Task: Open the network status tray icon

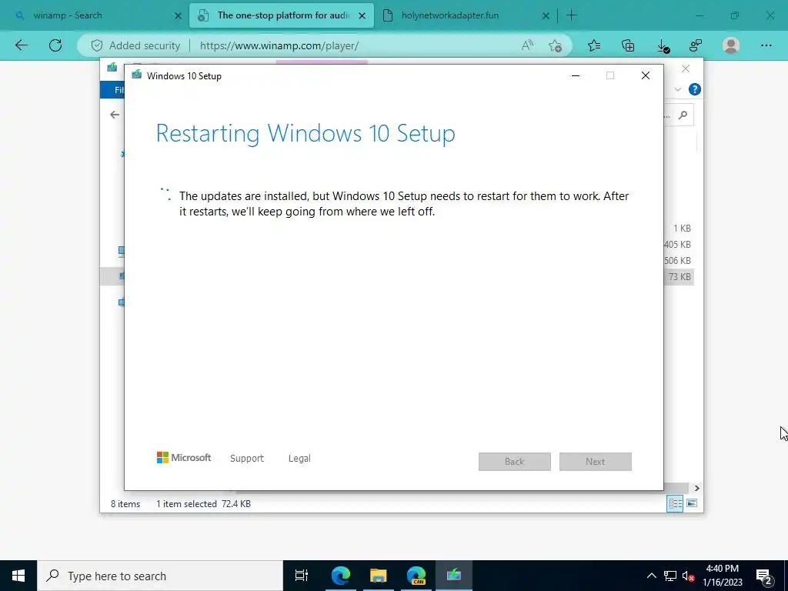Action: tap(670, 576)
